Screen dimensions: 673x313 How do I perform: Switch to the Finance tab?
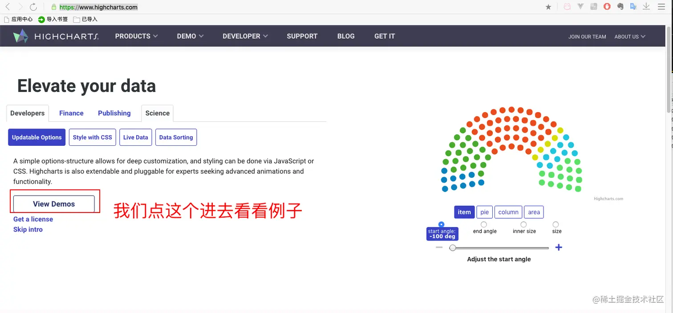[71, 113]
